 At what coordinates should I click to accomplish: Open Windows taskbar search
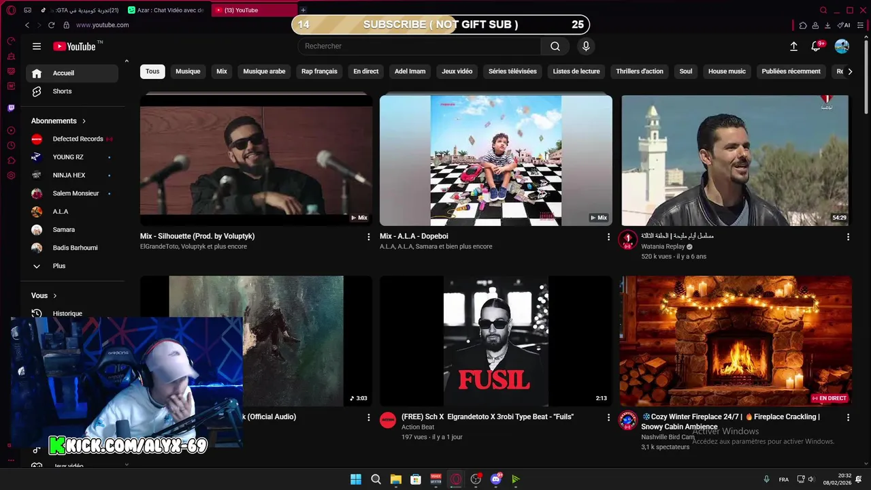click(376, 479)
